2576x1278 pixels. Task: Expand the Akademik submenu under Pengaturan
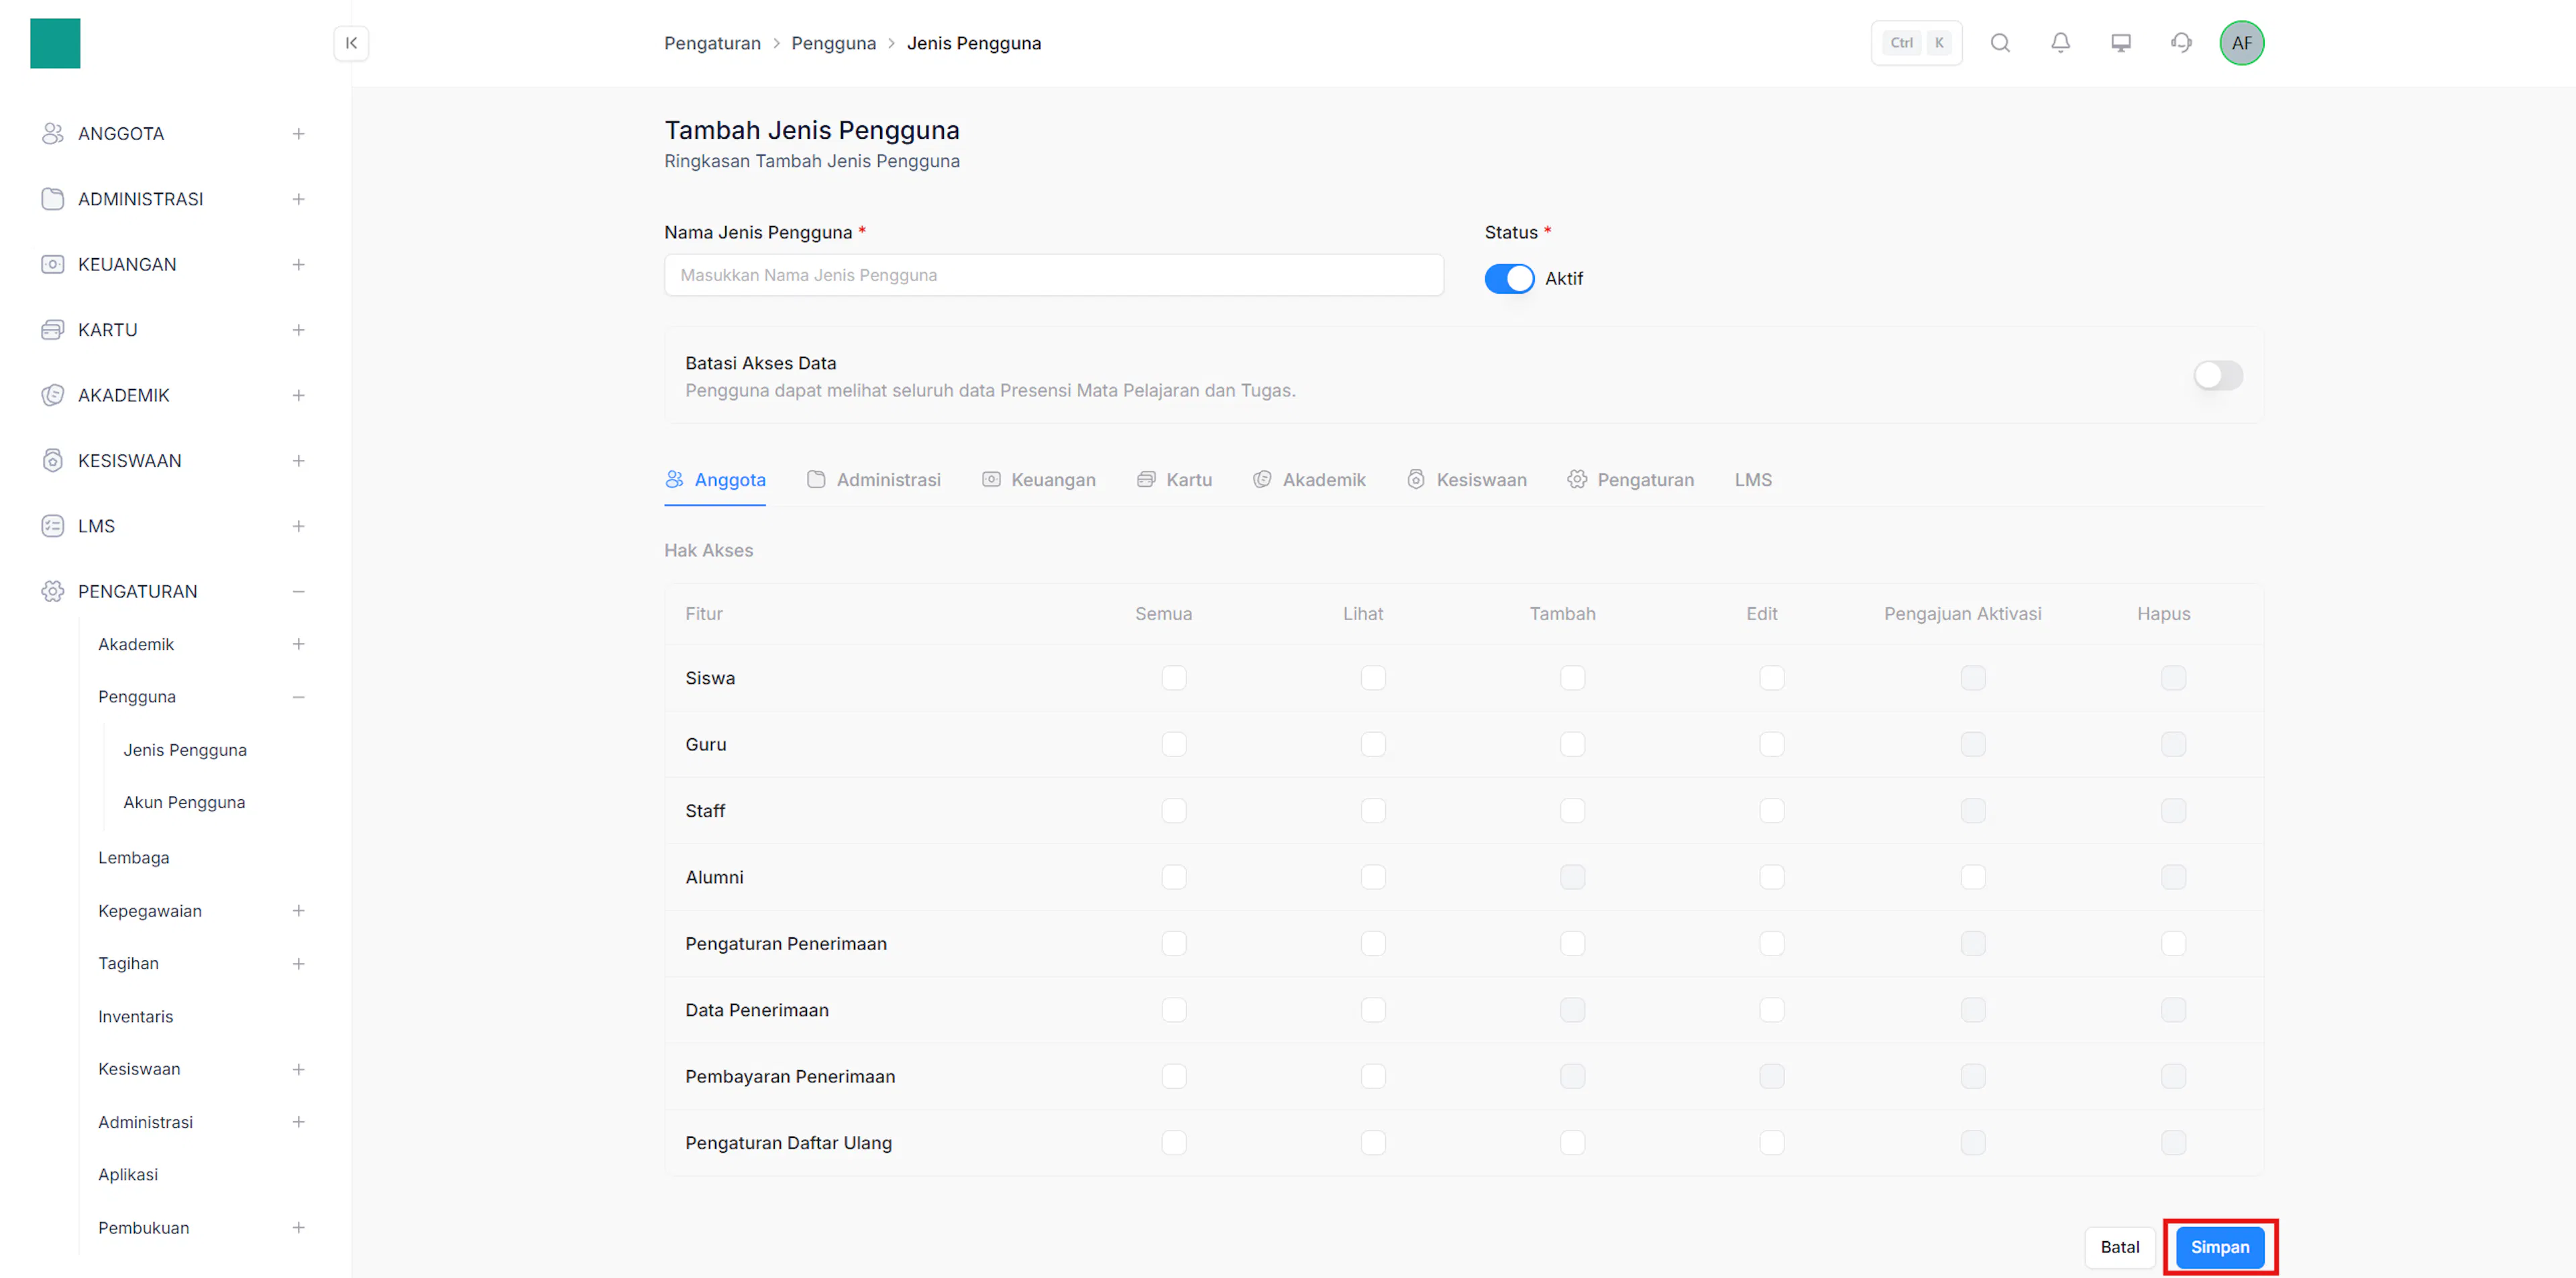pos(298,644)
